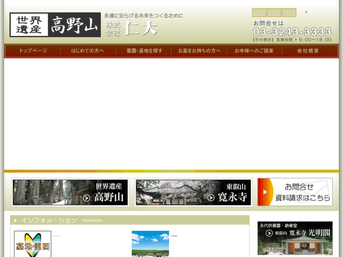Click 年中無休 営業時間 9:00〜18:00 text
The height and width of the screenshot is (257, 343).
(x=292, y=40)
